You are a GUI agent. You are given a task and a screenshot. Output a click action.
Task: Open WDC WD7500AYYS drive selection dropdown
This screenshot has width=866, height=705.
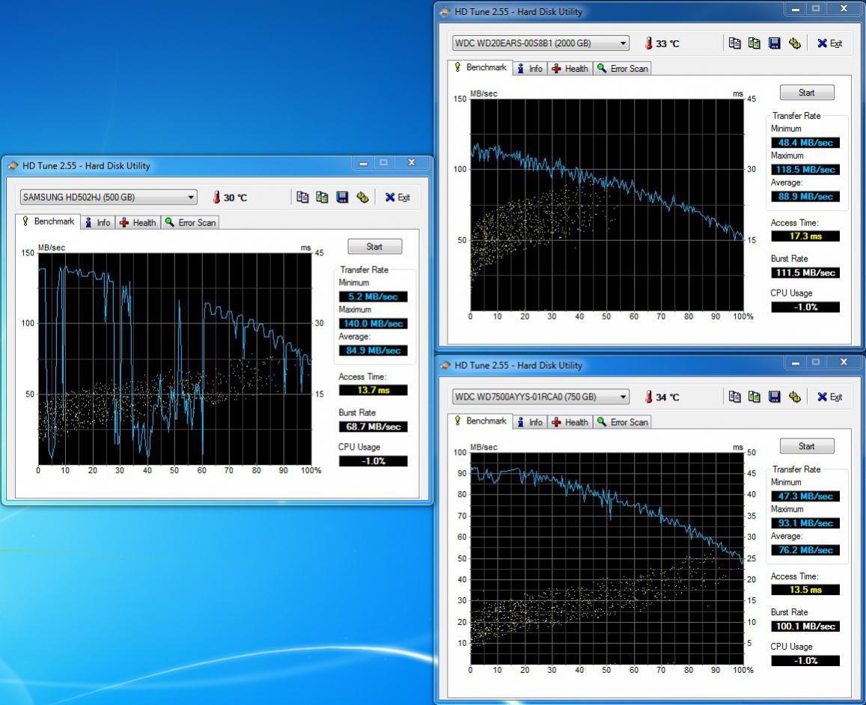coord(540,397)
